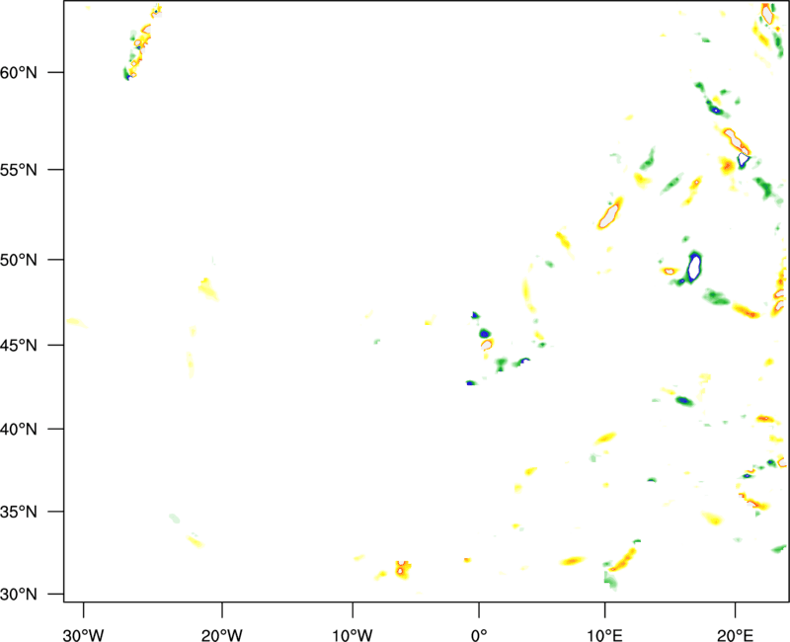Select the 55°N latitude label

19,170
